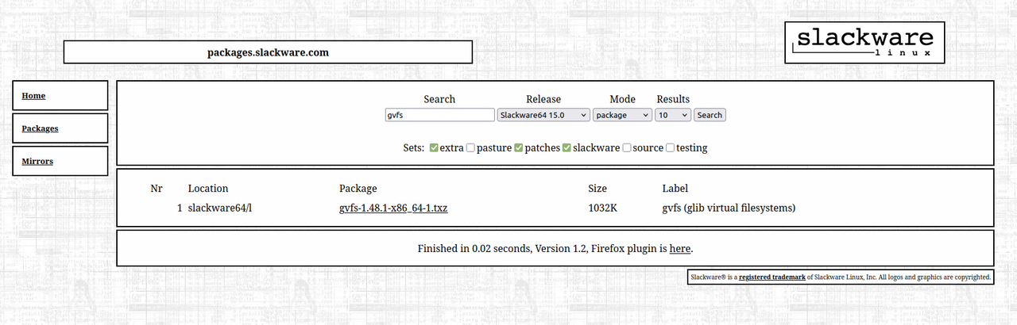Select the 1032K size value
This screenshot has width=1017, height=325.
click(603, 208)
